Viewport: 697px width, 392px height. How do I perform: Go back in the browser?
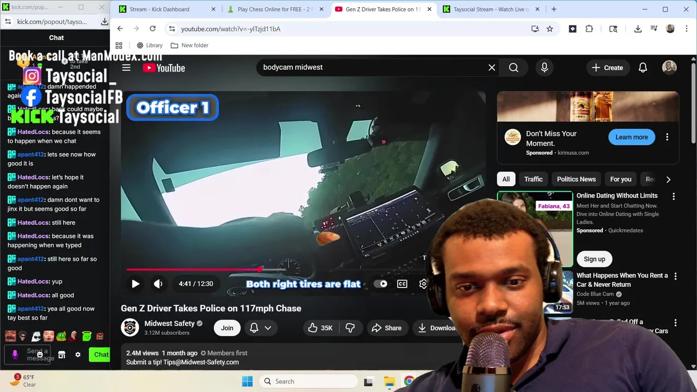point(120,29)
